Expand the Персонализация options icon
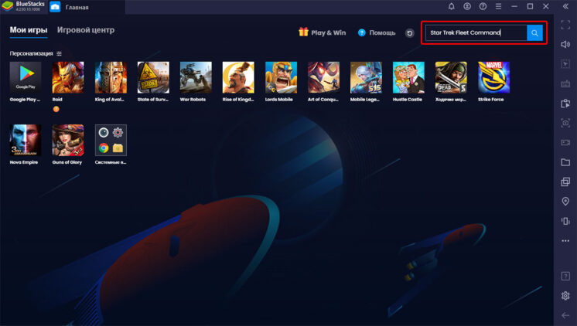This screenshot has height=326, width=577. pyautogui.click(x=60, y=53)
